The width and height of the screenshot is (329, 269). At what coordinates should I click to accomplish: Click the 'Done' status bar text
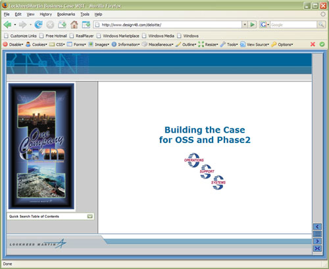[x=7, y=264]
